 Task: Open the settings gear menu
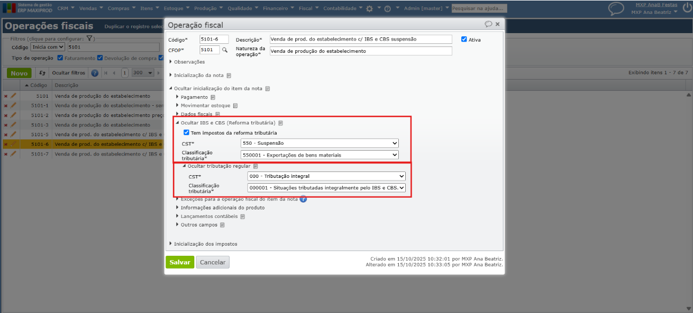click(x=370, y=9)
